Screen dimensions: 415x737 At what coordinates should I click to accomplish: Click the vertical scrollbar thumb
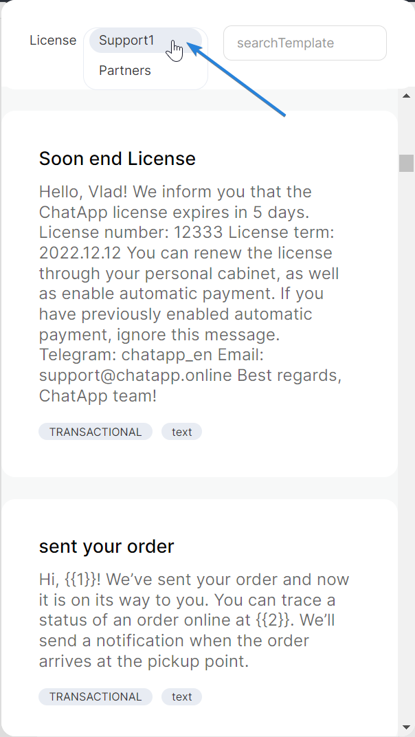[406, 163]
